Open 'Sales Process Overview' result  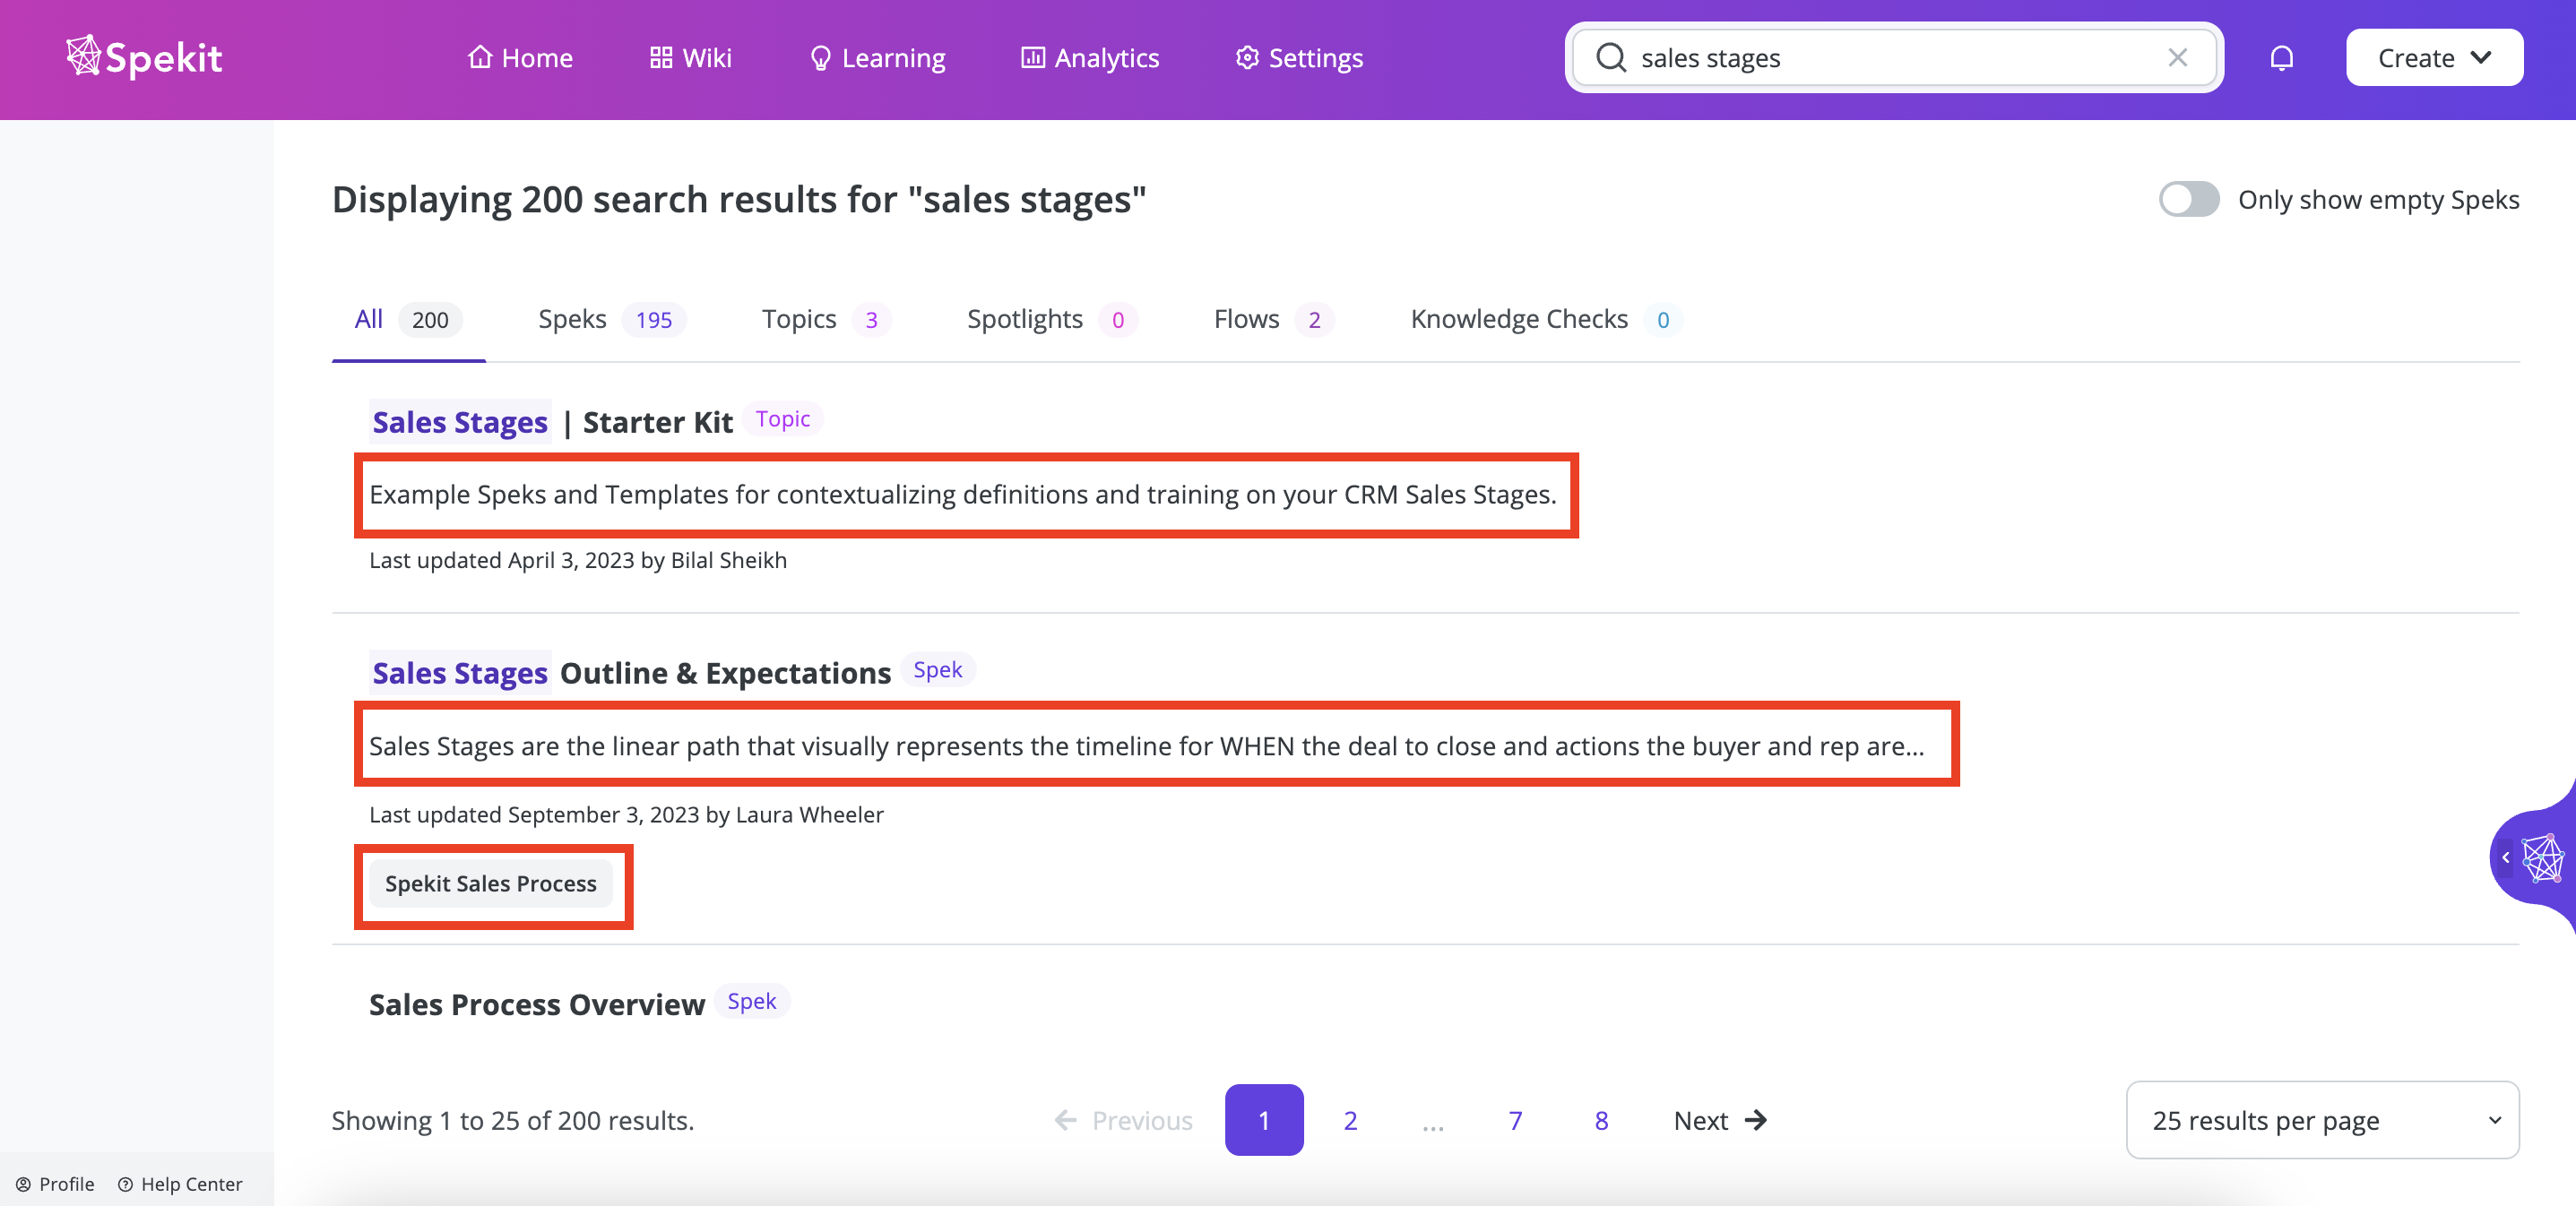pos(537,1004)
